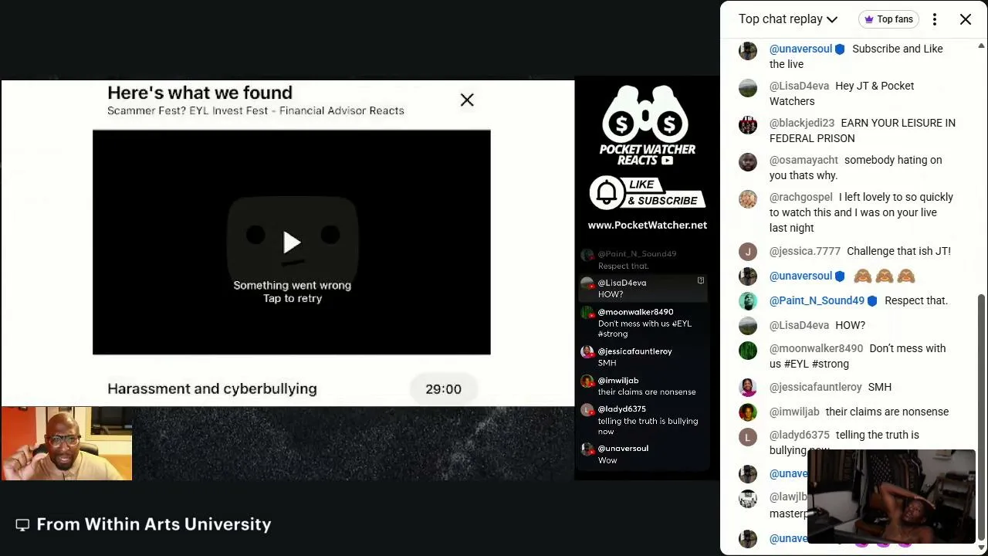Click verified badge next to @Paint_N_Sound49 in chat panel
This screenshot has height=556, width=988.
(x=872, y=300)
